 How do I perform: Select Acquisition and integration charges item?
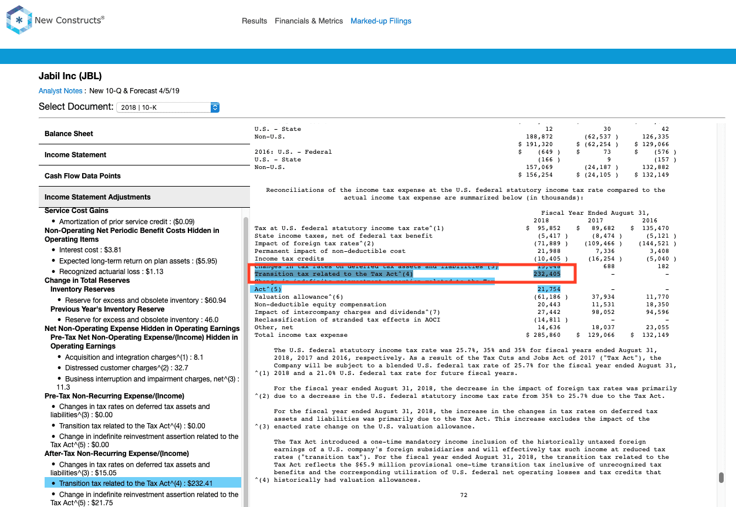(x=134, y=357)
